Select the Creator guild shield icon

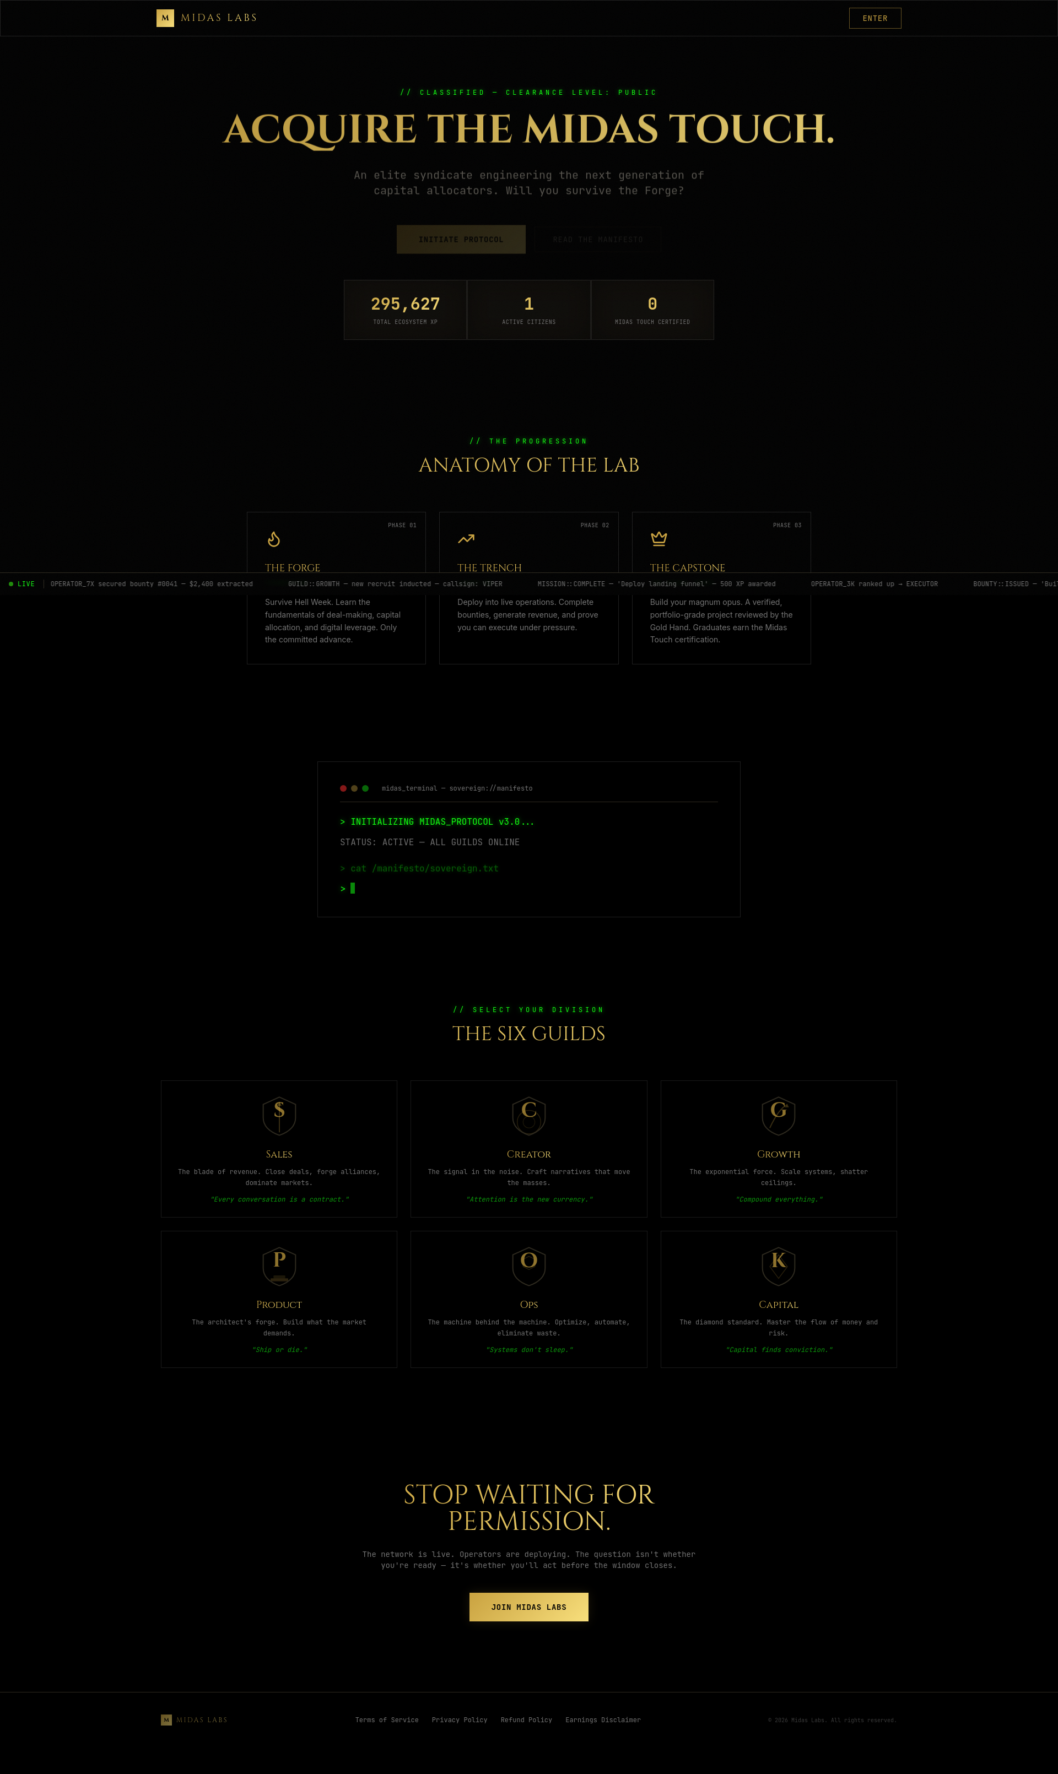529,1116
